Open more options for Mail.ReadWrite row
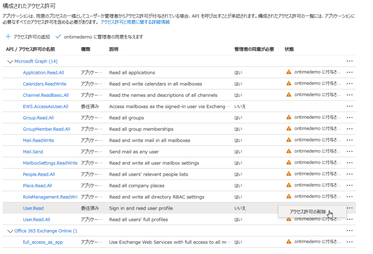 click(x=349, y=140)
